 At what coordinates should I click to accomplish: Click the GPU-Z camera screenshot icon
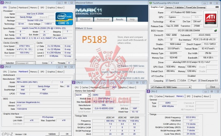(x=217, y=7)
